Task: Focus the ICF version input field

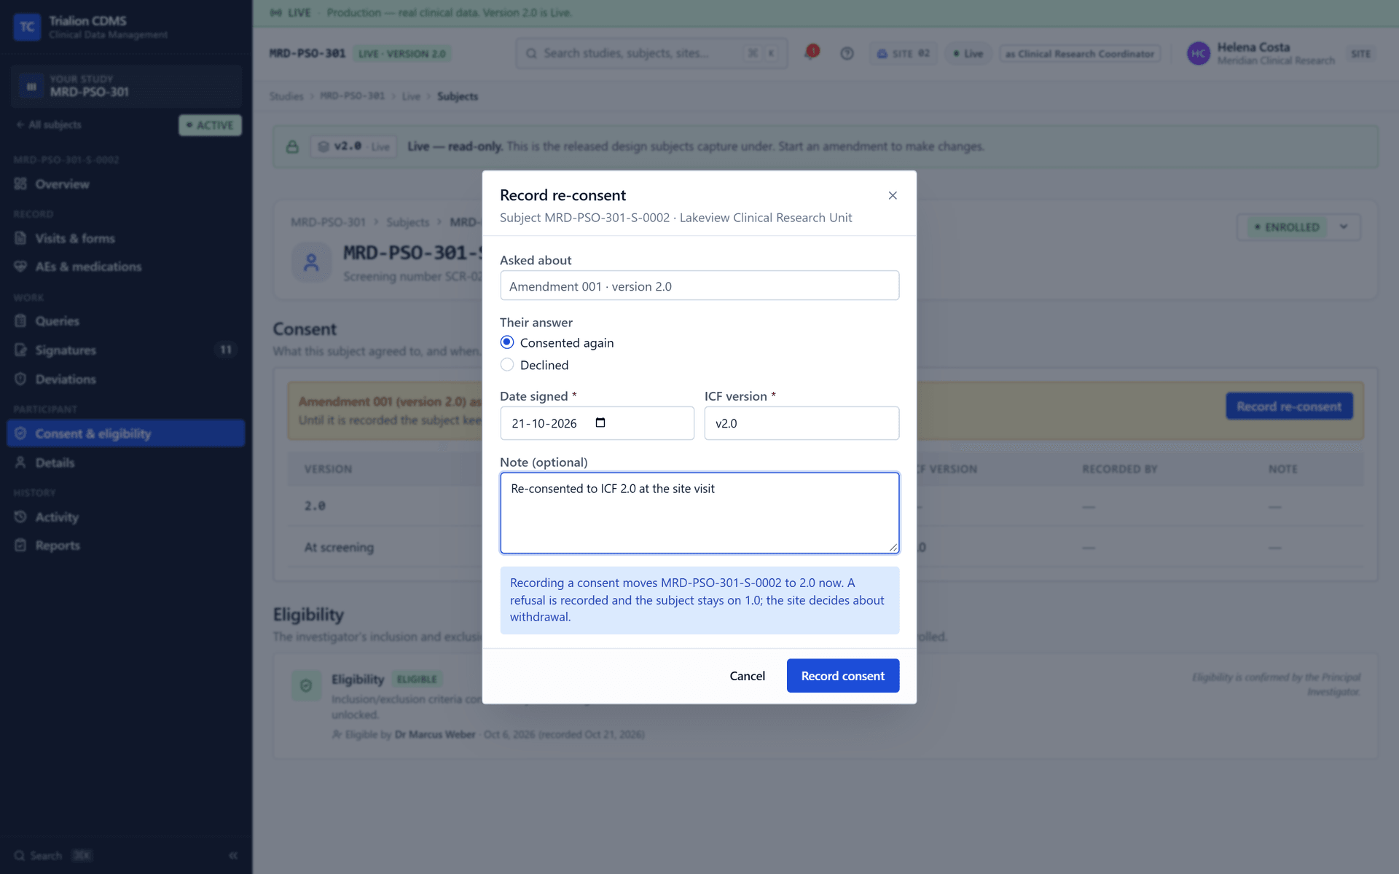Action: (802, 423)
